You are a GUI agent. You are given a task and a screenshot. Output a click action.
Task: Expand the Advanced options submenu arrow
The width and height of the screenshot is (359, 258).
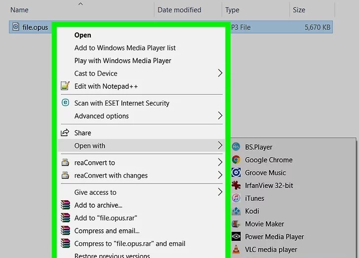pyautogui.click(x=220, y=115)
